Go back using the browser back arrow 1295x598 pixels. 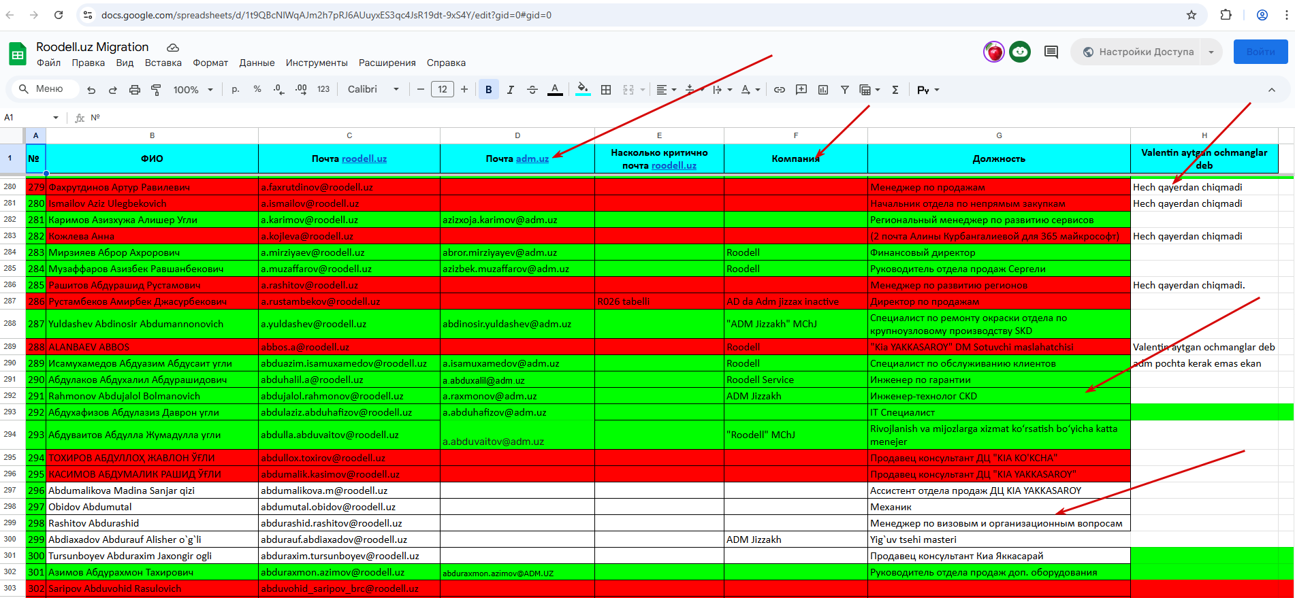[x=10, y=15]
